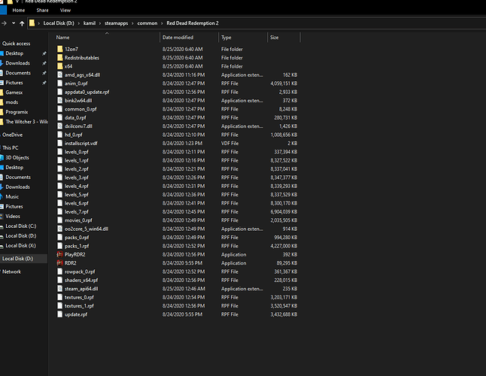Screen dimensions: 486x376
Task: Click the forward navigation arrow
Action: pos(4,23)
